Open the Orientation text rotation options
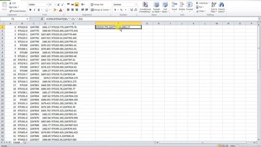This screenshot has height=147, width=261. point(83,4)
